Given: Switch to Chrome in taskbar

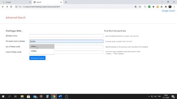Looking at the screenshot, I should point(54,97).
